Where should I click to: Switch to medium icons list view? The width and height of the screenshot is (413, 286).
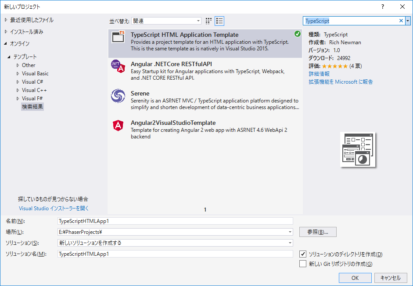click(x=219, y=21)
